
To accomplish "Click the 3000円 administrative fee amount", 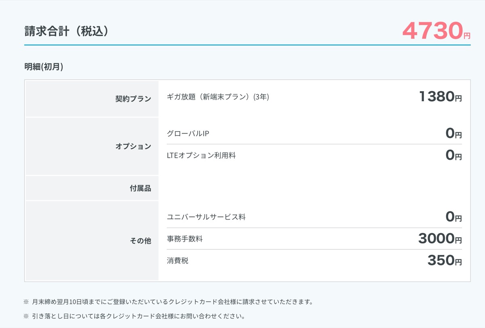I will click(440, 239).
